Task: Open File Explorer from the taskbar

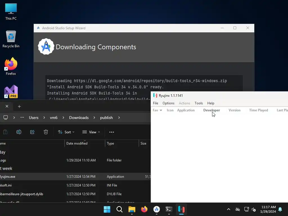Action: [132, 209]
